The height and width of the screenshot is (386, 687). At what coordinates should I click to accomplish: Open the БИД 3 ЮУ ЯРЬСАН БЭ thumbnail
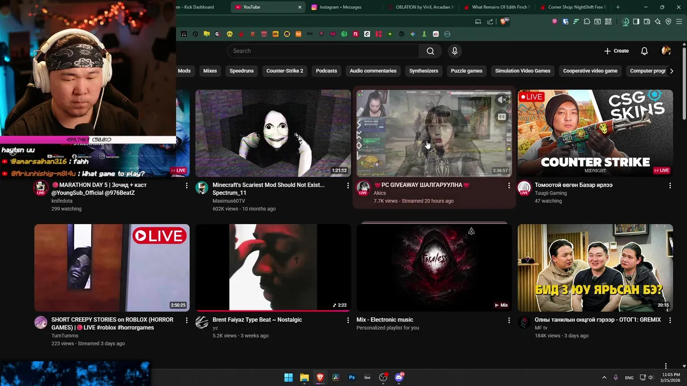(595, 268)
